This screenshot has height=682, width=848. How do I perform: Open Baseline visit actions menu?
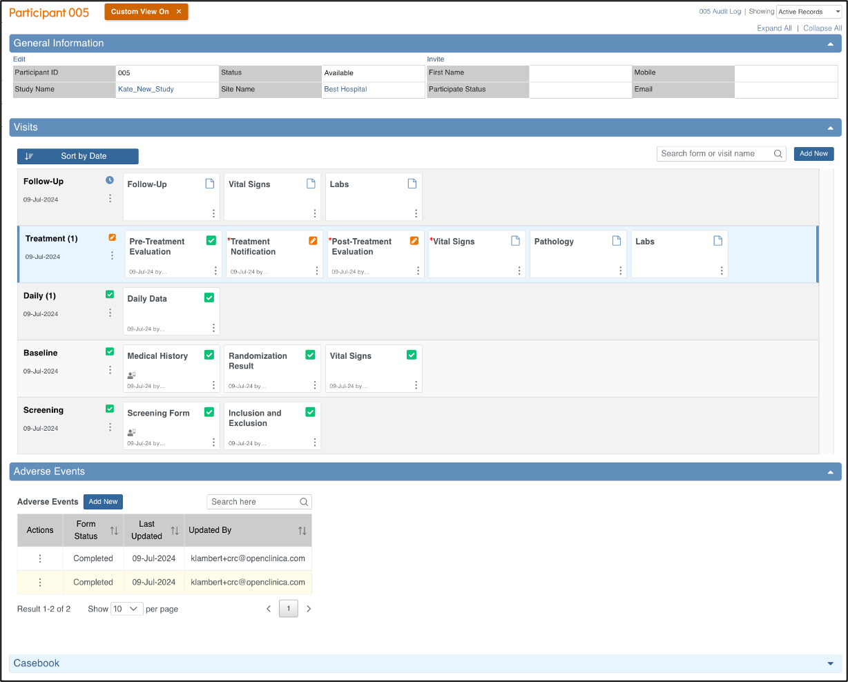(x=110, y=370)
